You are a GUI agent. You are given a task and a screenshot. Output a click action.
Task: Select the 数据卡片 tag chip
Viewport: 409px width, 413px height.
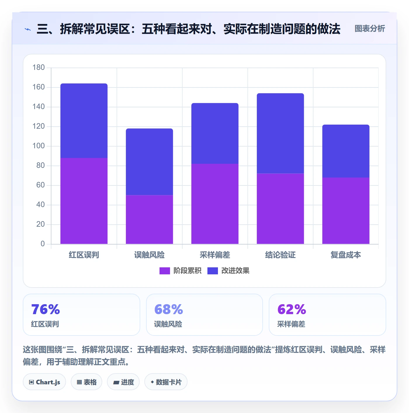[x=166, y=382]
